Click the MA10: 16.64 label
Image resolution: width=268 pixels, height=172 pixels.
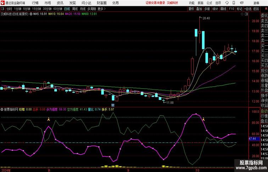56,14
